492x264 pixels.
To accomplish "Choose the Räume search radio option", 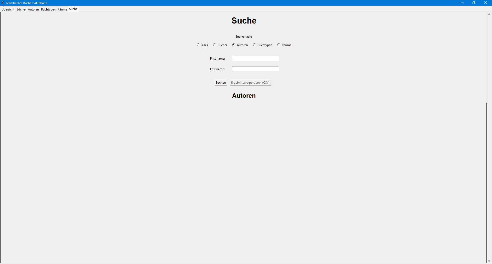I will tap(279, 45).
